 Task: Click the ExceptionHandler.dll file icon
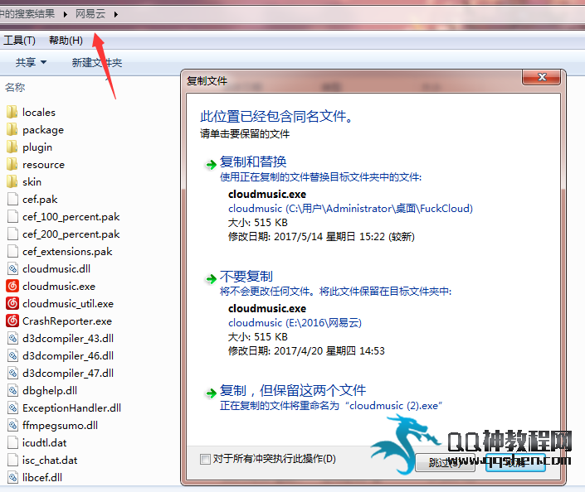(x=12, y=408)
